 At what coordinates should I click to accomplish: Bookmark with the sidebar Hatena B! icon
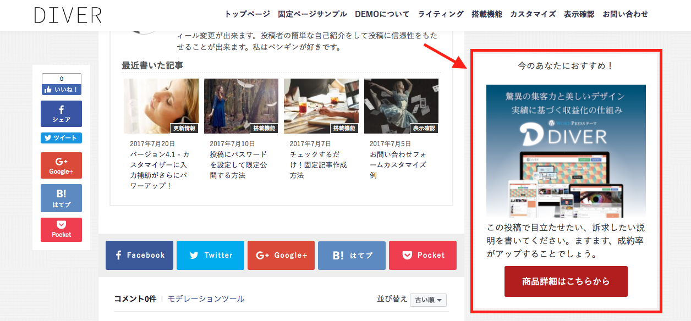[61, 198]
